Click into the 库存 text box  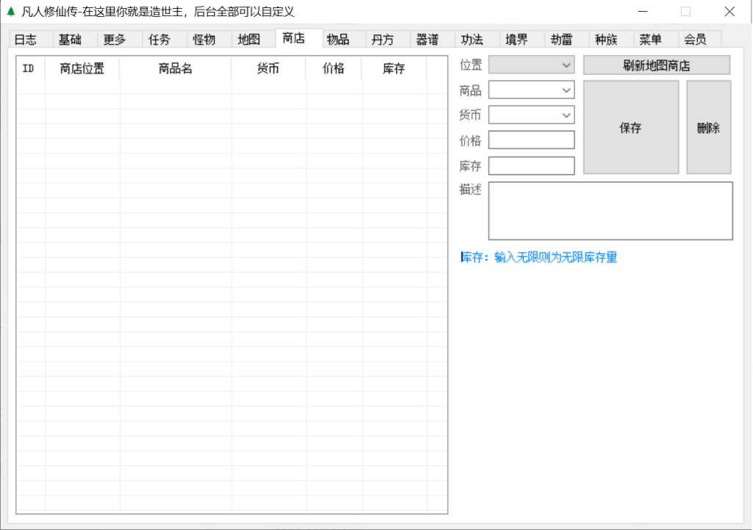(531, 165)
